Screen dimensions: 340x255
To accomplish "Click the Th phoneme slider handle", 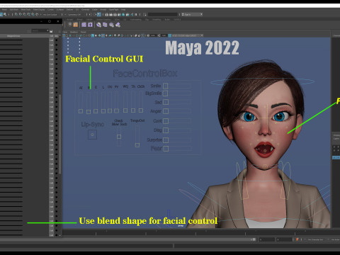I will point(133,110).
